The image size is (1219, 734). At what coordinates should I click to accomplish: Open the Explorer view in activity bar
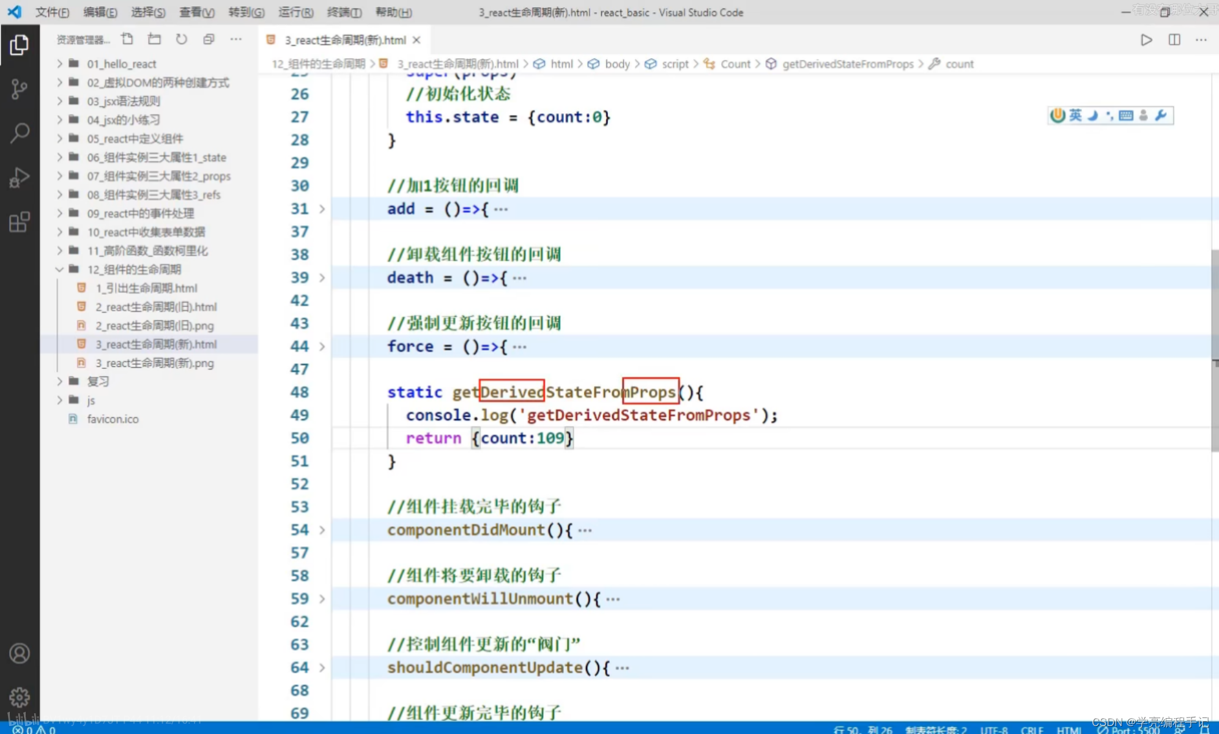(19, 45)
